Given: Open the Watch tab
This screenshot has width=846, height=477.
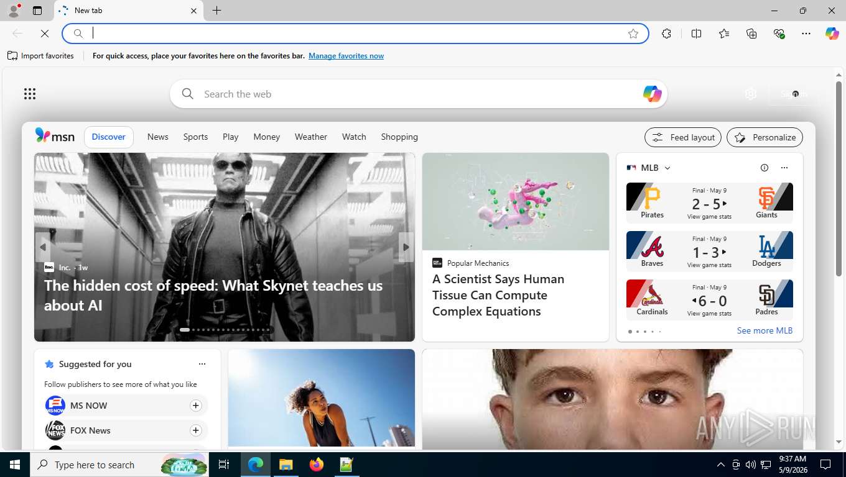Looking at the screenshot, I should click(x=354, y=137).
